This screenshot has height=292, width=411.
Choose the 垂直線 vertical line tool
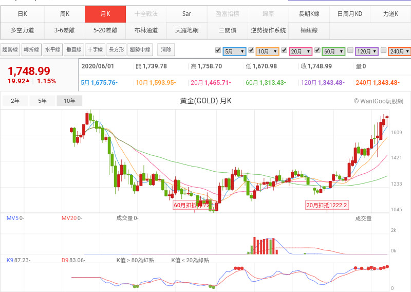[73, 50]
